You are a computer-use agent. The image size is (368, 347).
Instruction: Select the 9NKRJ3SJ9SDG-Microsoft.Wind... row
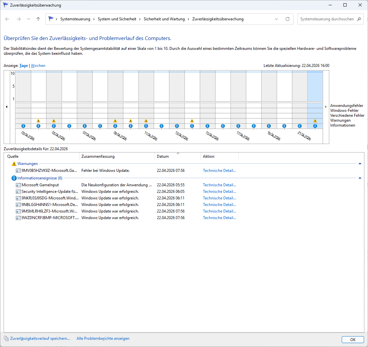(x=127, y=198)
